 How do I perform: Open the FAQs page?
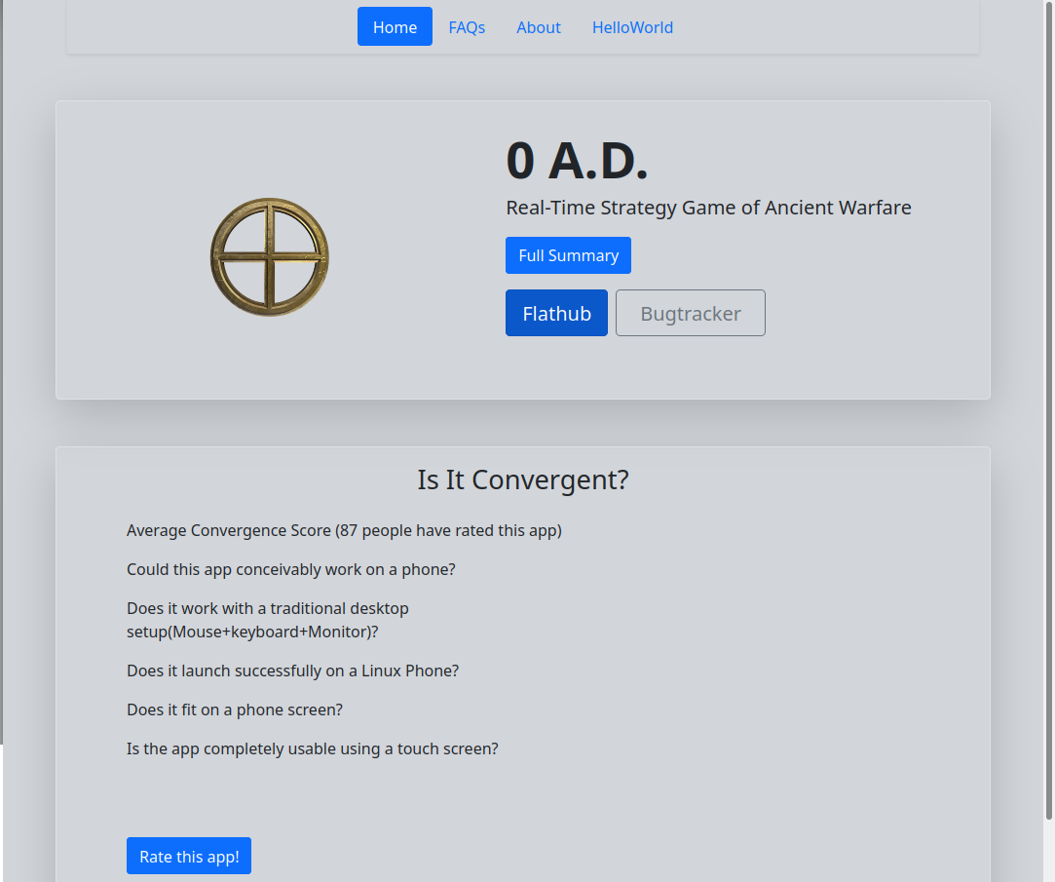pyautogui.click(x=467, y=27)
